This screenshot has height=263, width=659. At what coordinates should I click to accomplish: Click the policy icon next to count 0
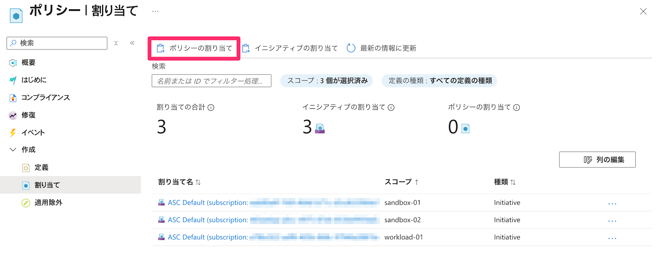[466, 129]
